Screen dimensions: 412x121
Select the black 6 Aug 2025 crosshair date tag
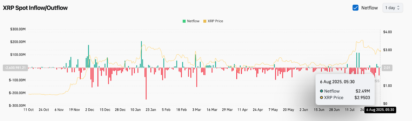pyautogui.click(x=380, y=110)
